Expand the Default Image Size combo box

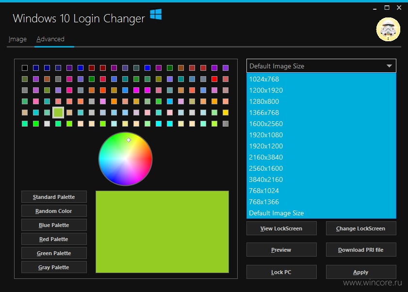[x=321, y=66]
